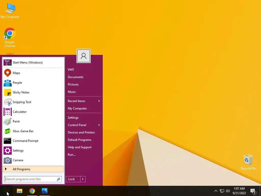
Task: Launch Xbox Game Bar icon
Action: [8, 131]
